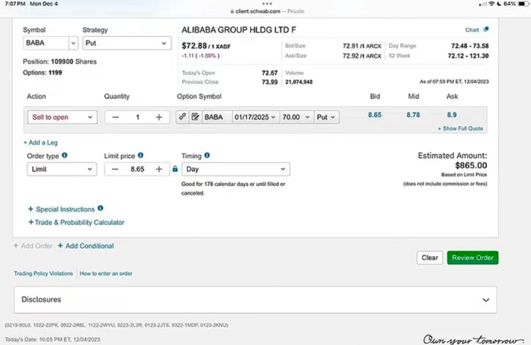
Task: Open 'How to enter an order' link
Action: [x=106, y=273]
